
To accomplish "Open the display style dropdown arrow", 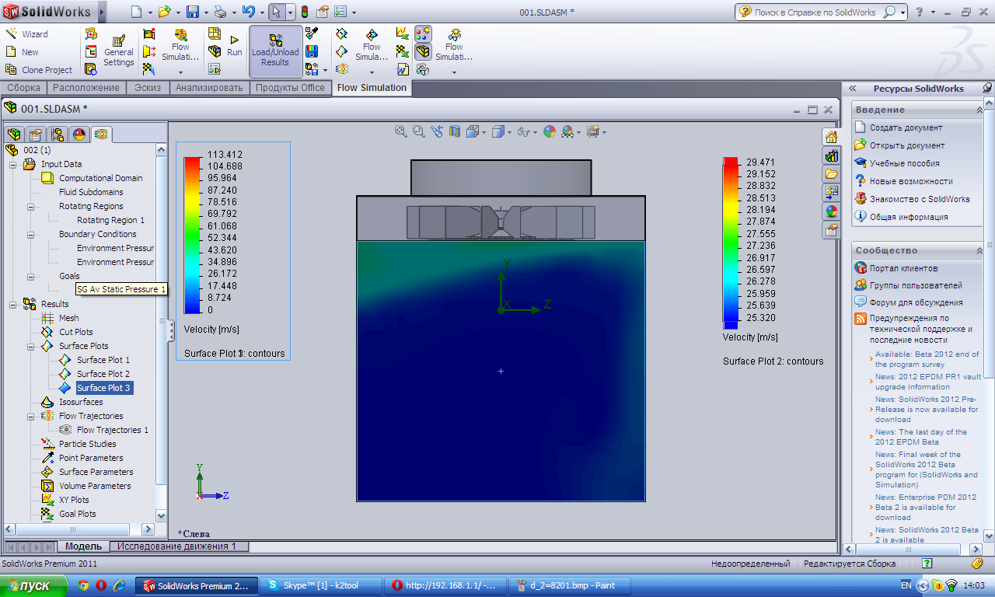I will [510, 132].
